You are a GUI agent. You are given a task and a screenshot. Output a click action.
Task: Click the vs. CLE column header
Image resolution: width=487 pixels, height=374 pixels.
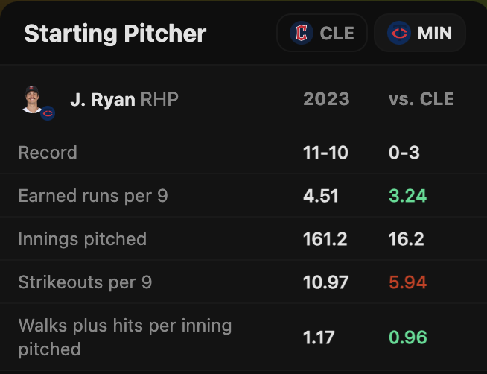pos(421,99)
